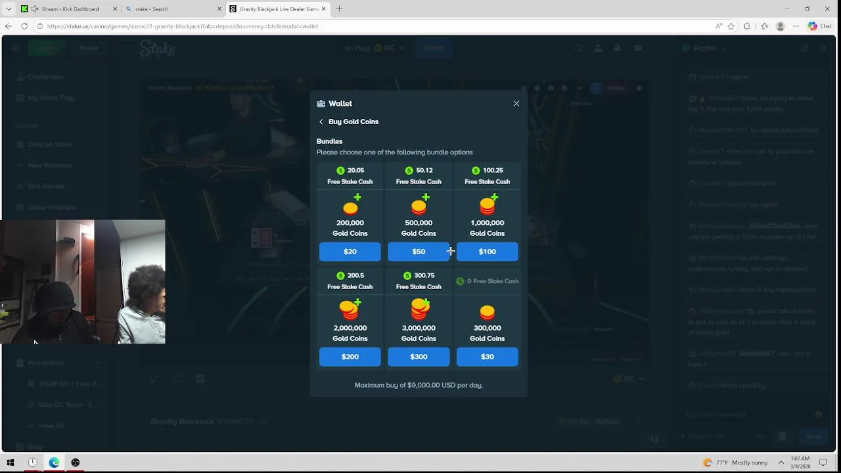This screenshot has height=473, width=841.
Task: Select the 'Bundles' heading text
Action: point(329,141)
